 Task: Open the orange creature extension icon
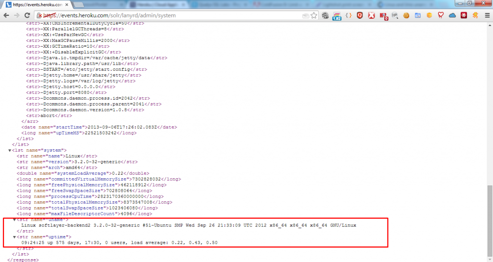coord(475,15)
